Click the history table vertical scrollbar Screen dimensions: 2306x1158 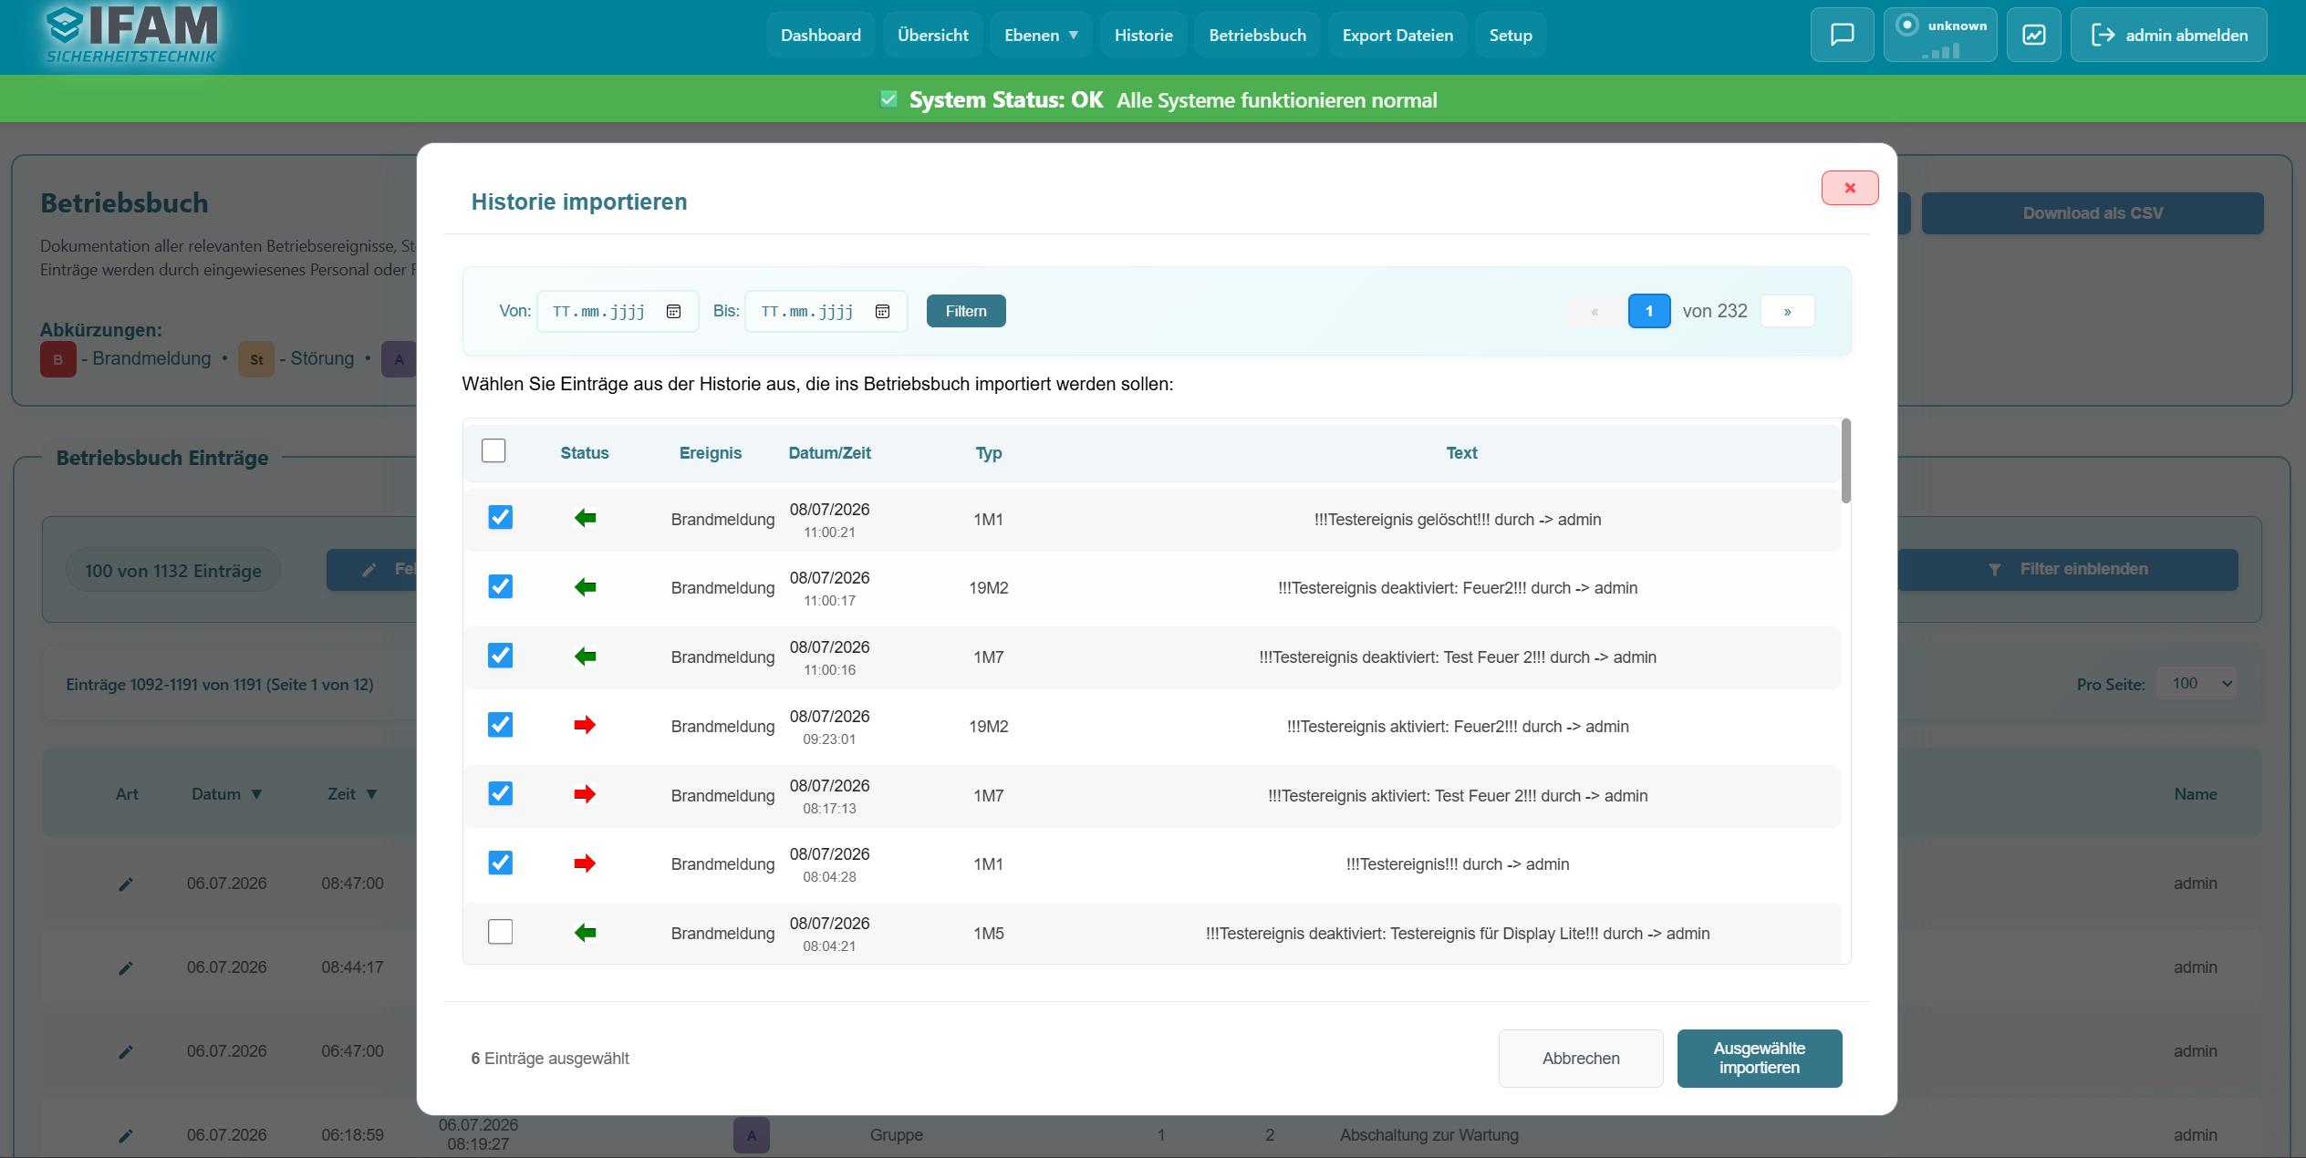point(1846,460)
